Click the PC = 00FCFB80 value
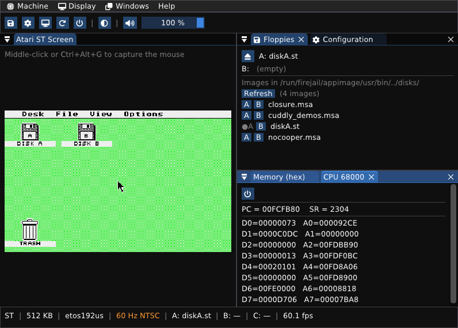This screenshot has height=328, width=458. 270,209
